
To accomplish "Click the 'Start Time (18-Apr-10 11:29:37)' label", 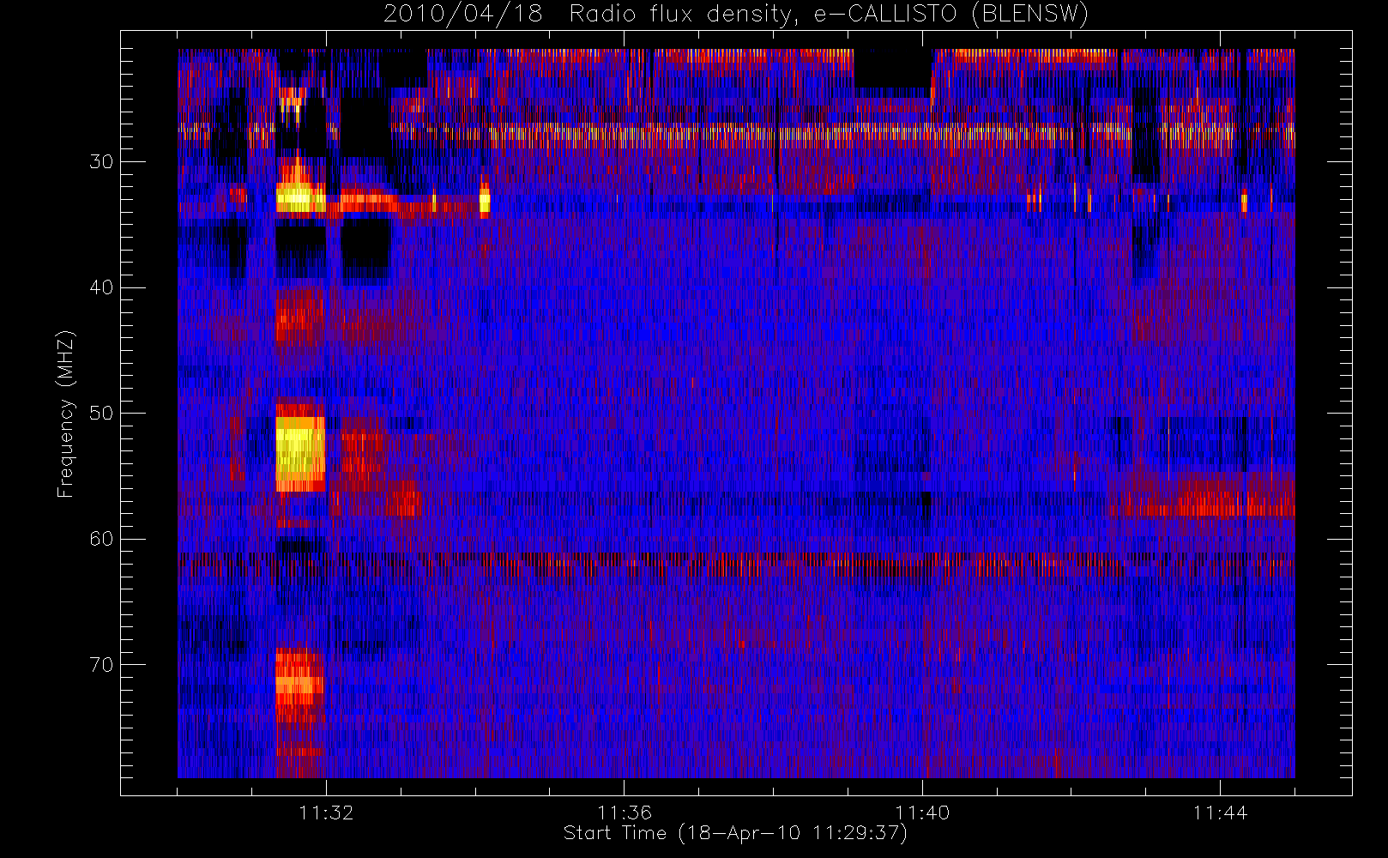I will point(735,833).
